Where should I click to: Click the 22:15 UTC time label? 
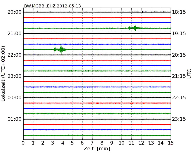pyautogui.click(x=179, y=98)
